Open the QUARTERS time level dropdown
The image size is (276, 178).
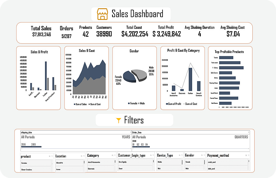point(242,137)
